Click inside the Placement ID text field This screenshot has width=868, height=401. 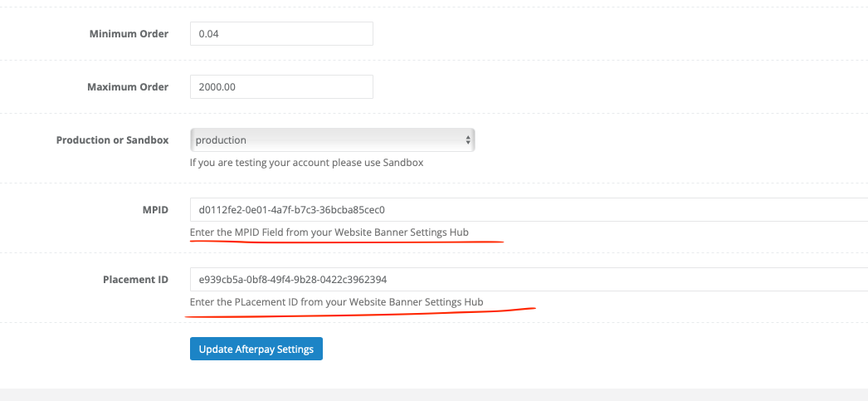[x=529, y=280]
